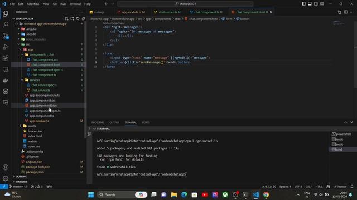Collapse CHATAPP2024 root folder
Screen dimensions: 357x200
click(x=25, y=18)
